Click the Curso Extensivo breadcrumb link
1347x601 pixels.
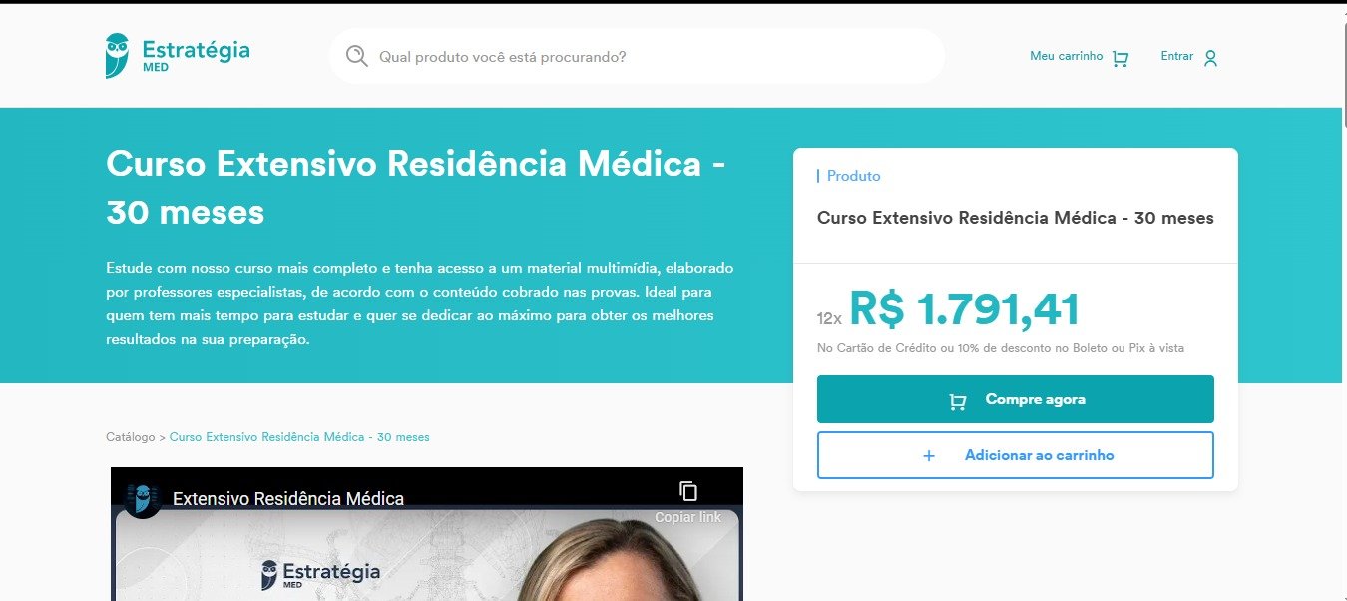click(299, 437)
